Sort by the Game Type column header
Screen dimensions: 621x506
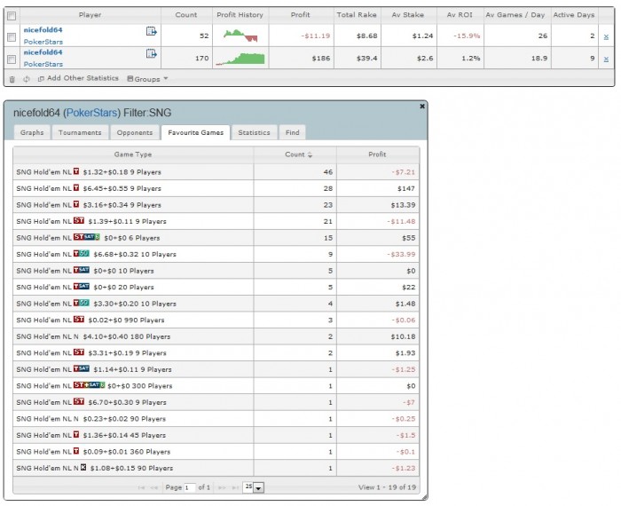tap(133, 154)
